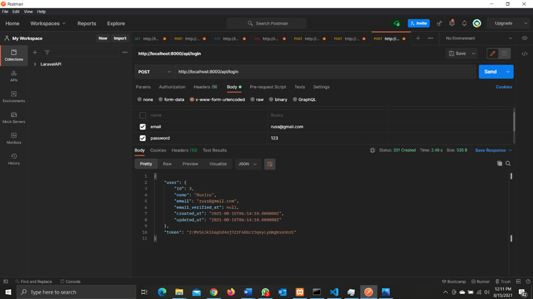Switch to the Authorization tab

click(172, 87)
